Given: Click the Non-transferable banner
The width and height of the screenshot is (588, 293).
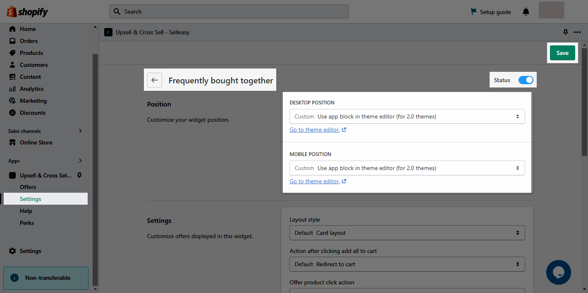Looking at the screenshot, I should click(x=46, y=278).
